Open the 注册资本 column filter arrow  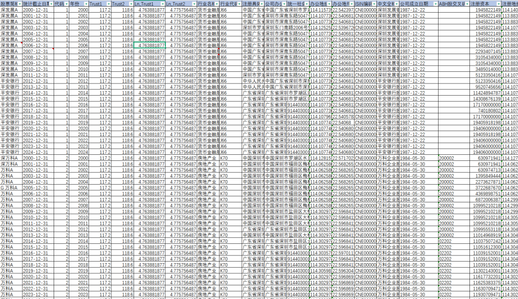click(499, 4)
